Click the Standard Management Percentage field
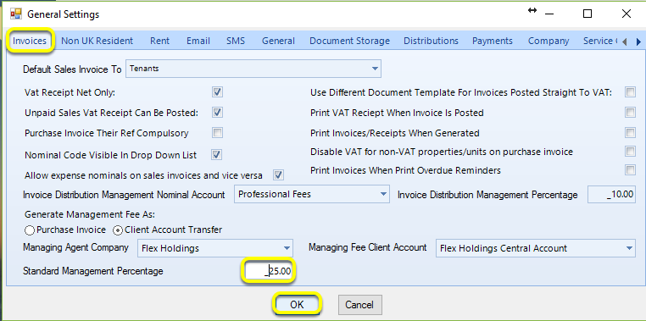646x321 pixels. pos(269,271)
